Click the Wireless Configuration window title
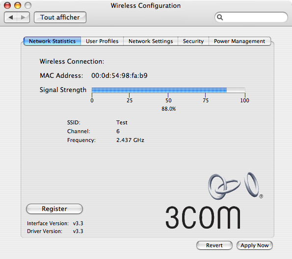 point(146,5)
